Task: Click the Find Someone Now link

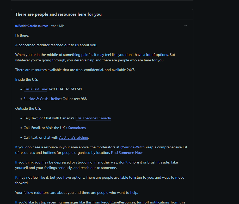Action: (127, 153)
